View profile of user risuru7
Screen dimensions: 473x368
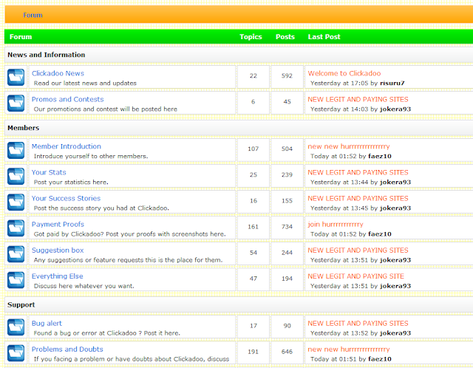[x=392, y=84]
